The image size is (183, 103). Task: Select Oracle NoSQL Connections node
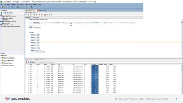coord(8,25)
